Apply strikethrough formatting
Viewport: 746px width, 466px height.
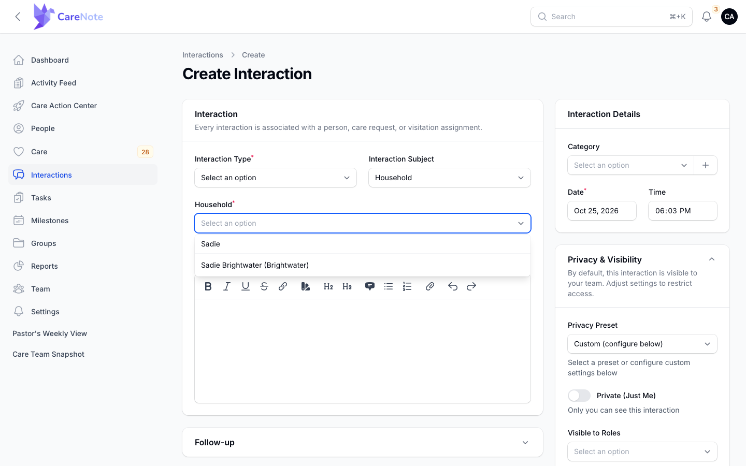coord(264,286)
